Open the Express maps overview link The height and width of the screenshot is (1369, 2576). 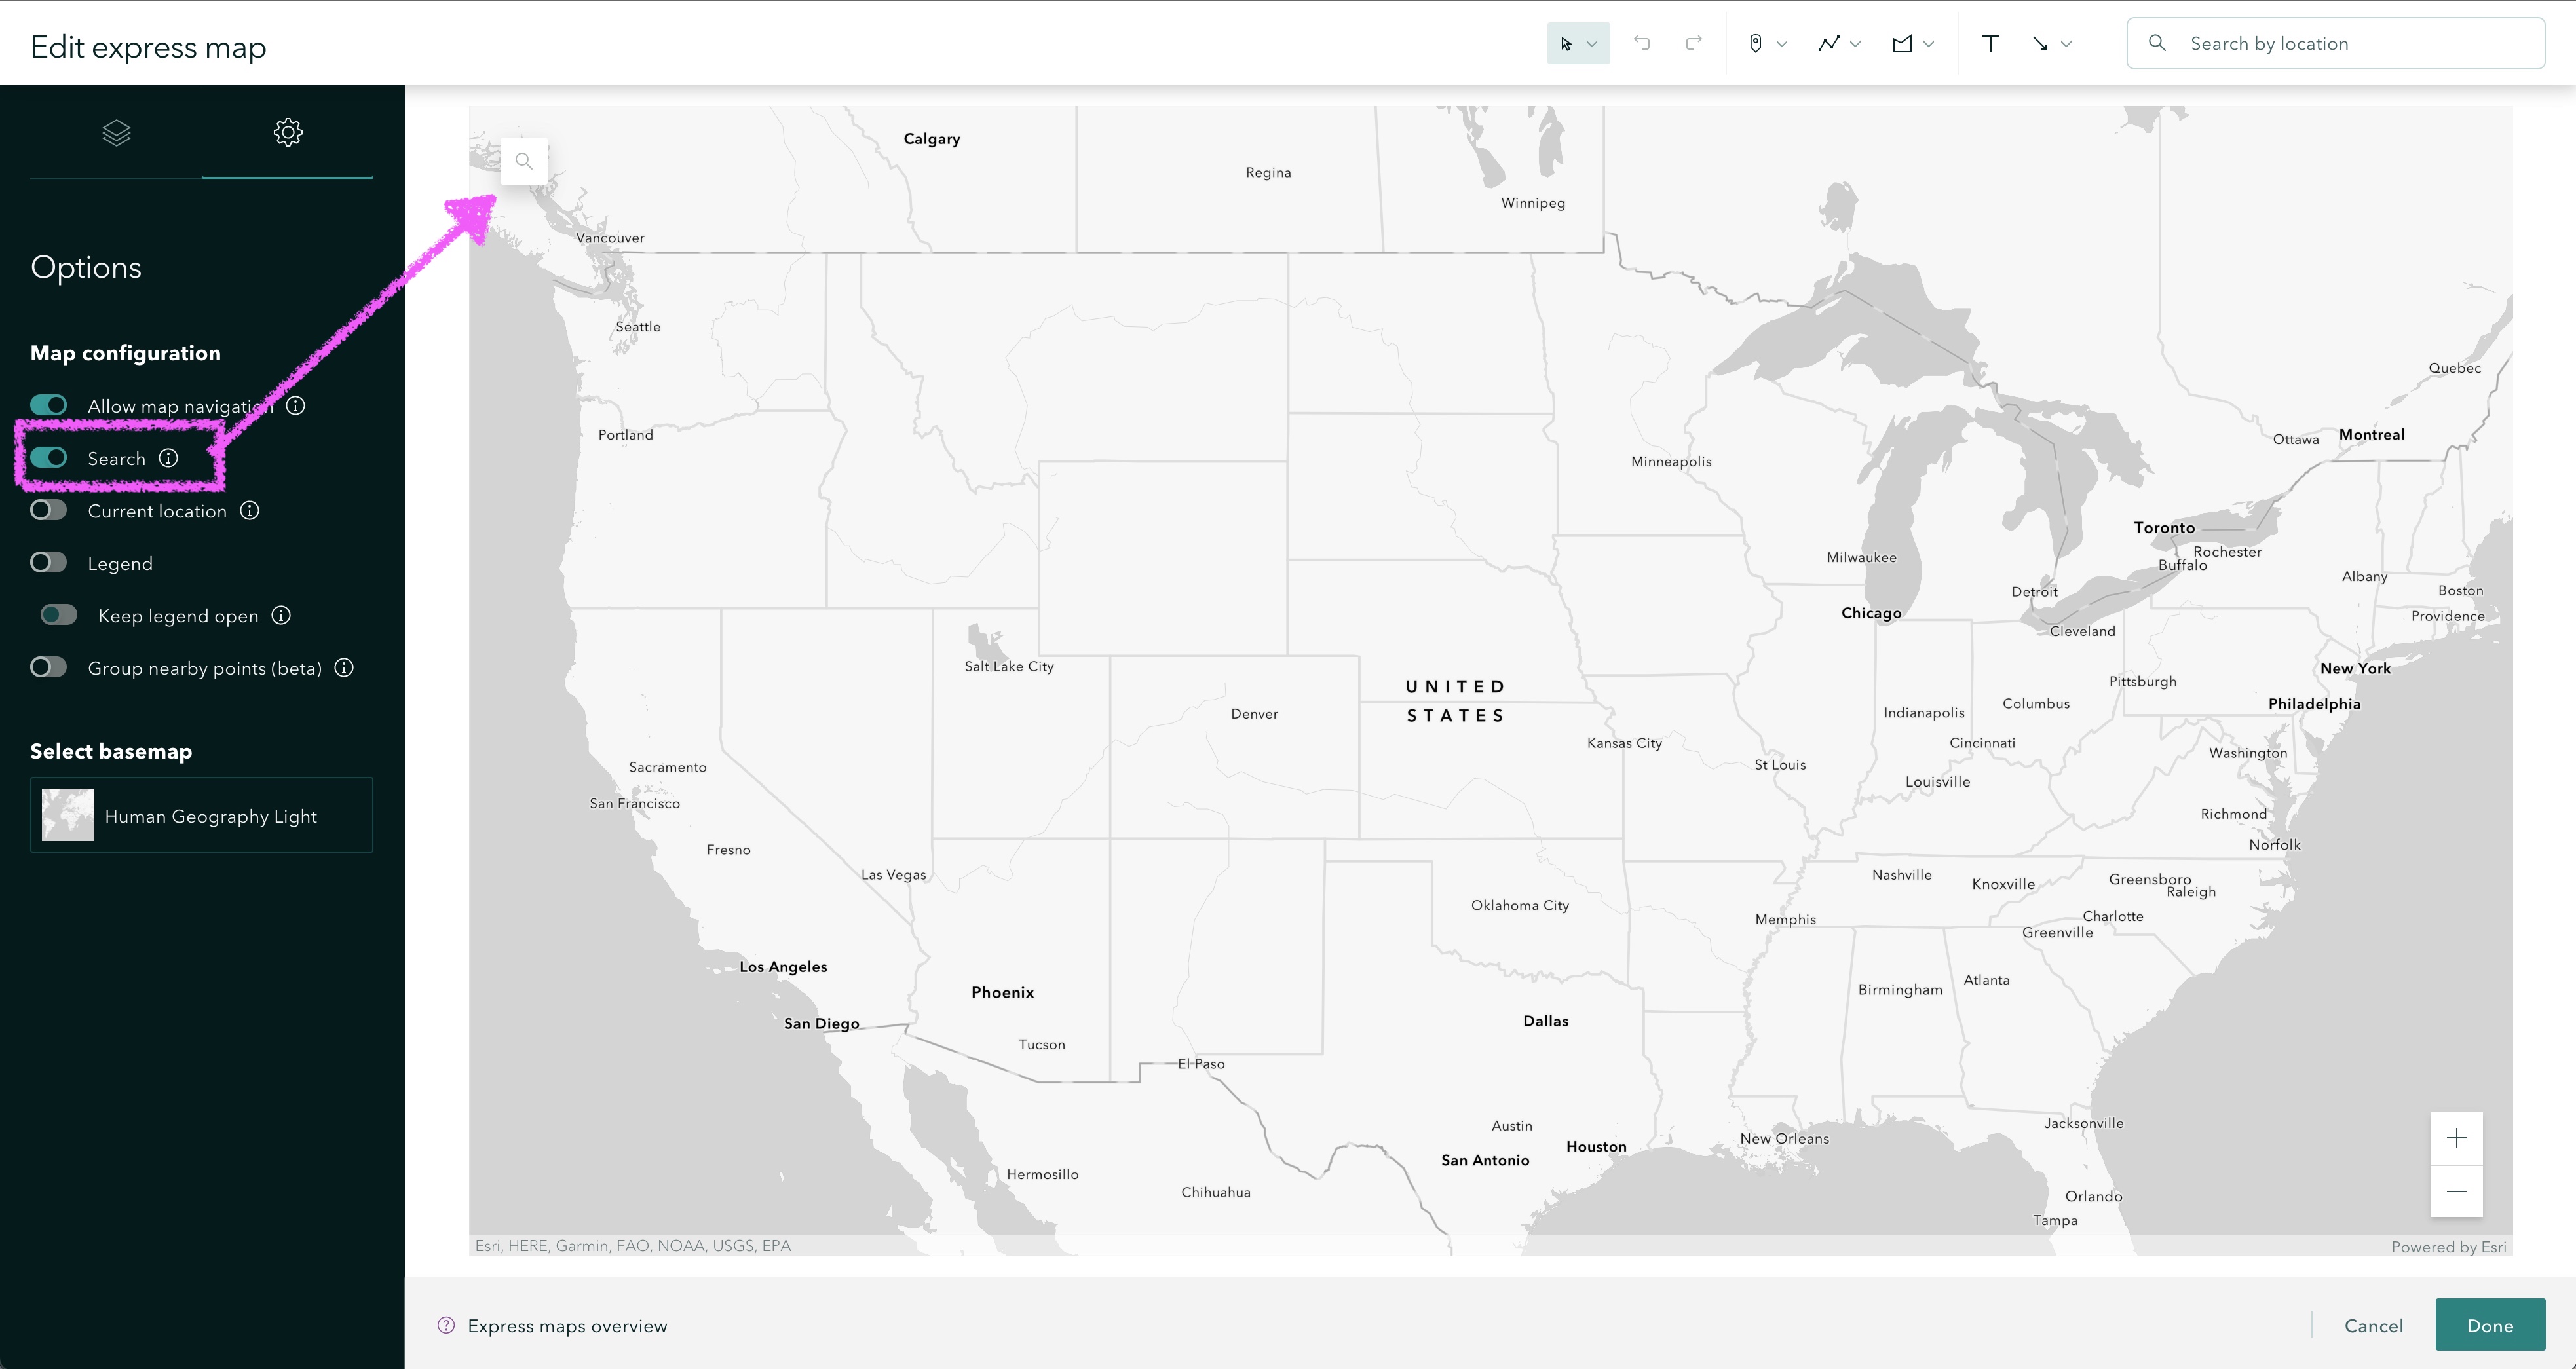(x=567, y=1325)
